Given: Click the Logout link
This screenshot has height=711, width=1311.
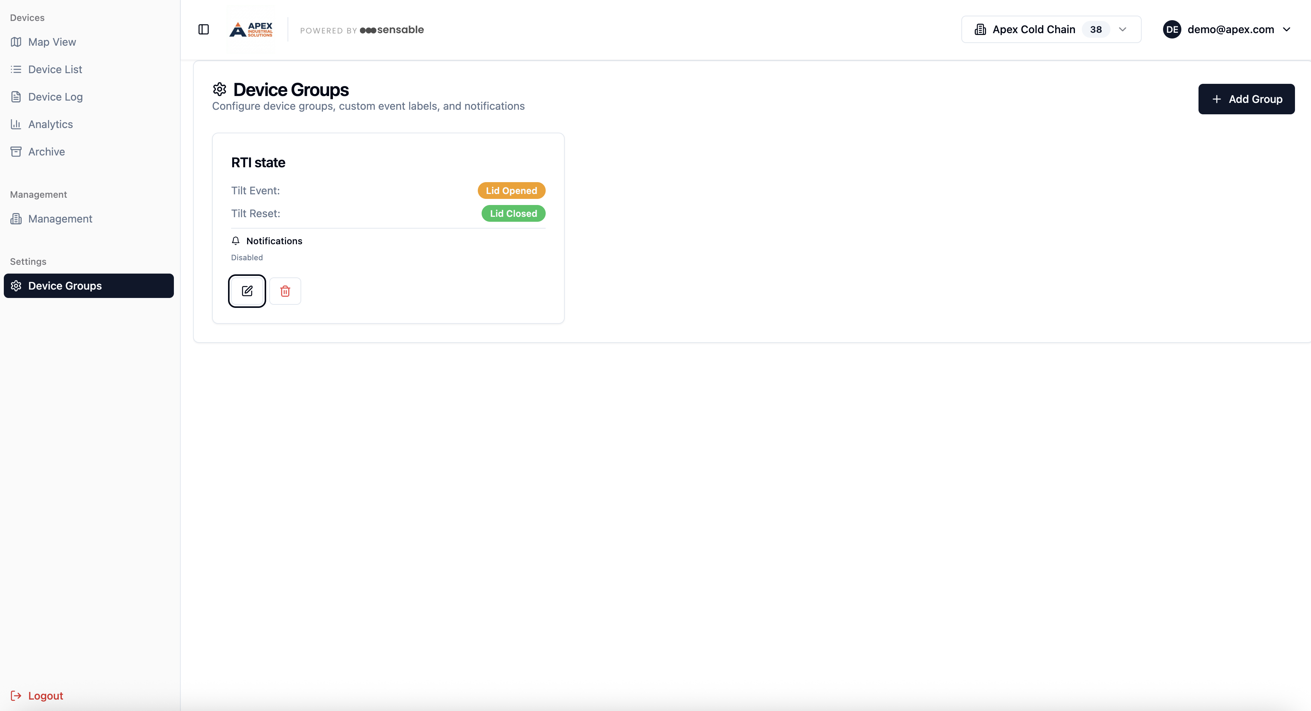Looking at the screenshot, I should click(45, 695).
